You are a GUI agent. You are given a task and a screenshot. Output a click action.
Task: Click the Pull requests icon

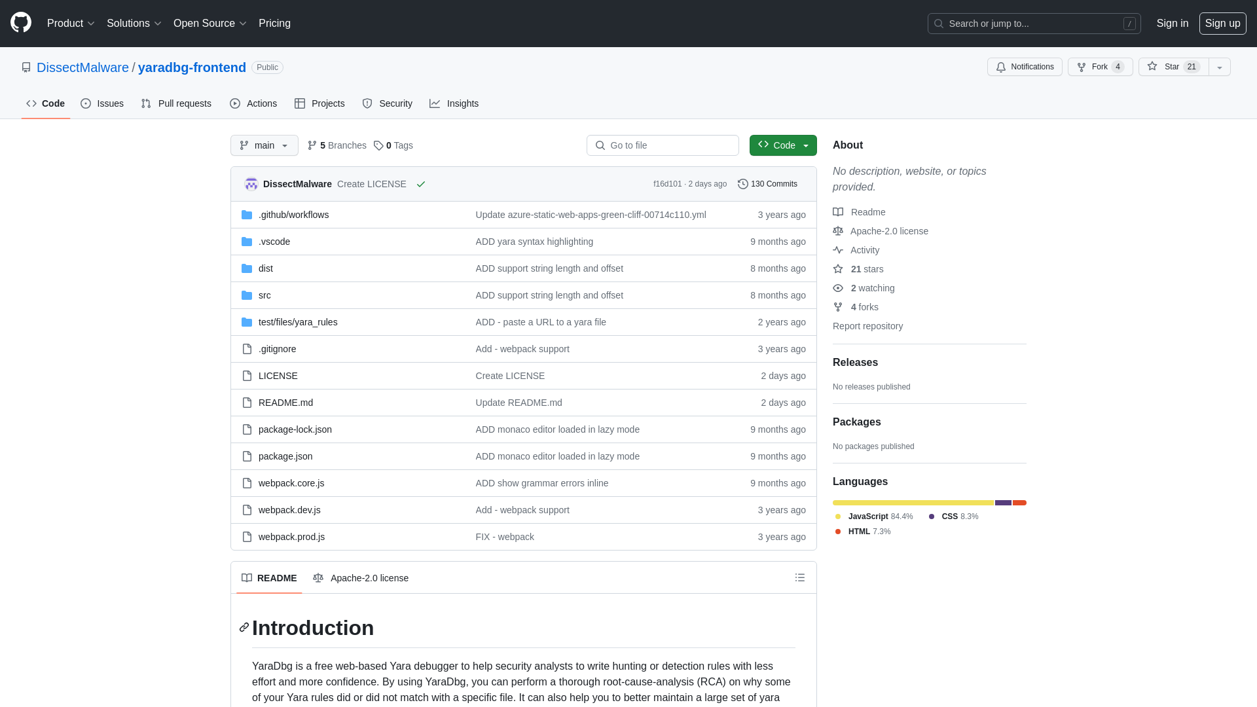(146, 103)
